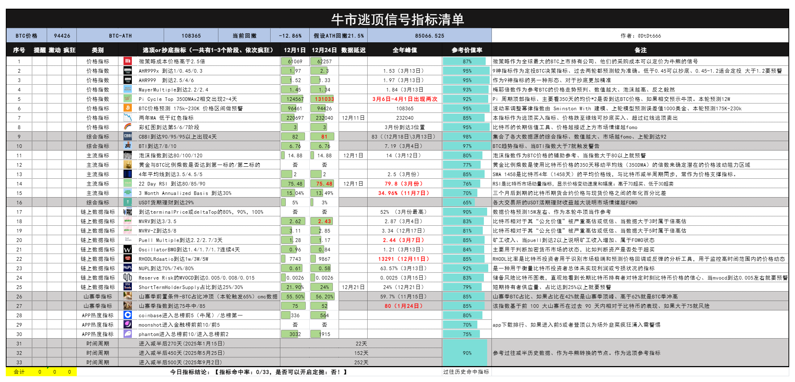
Task: Select the Mayer Multiple indicator icon
Action: (x=127, y=89)
